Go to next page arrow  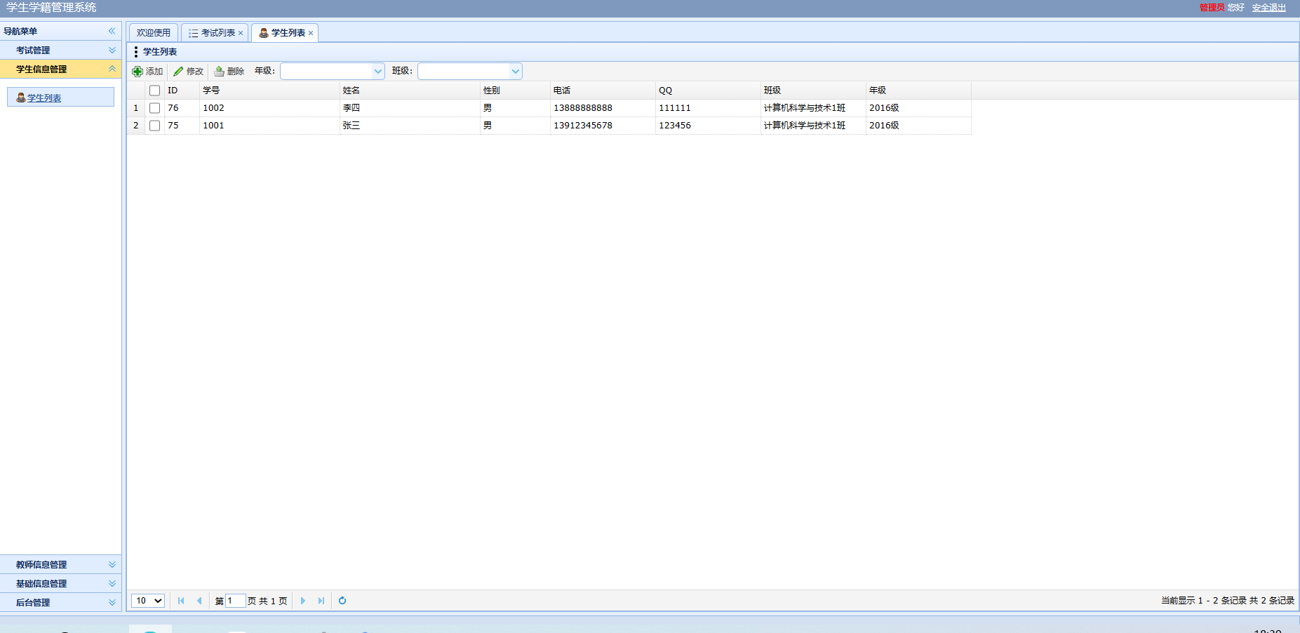pyautogui.click(x=303, y=601)
